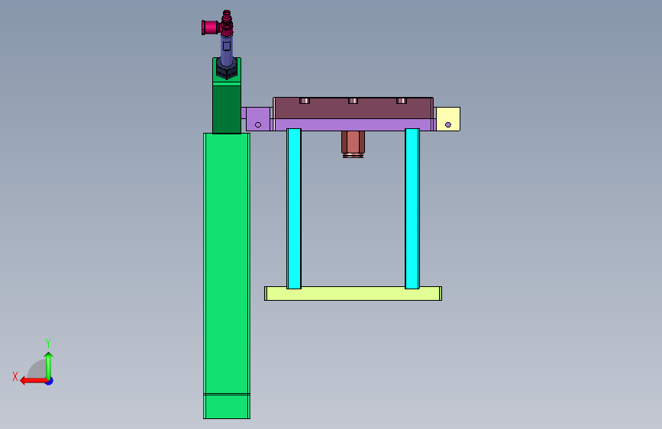
Task: Select the pale yellow block on right
Action: 448,118
